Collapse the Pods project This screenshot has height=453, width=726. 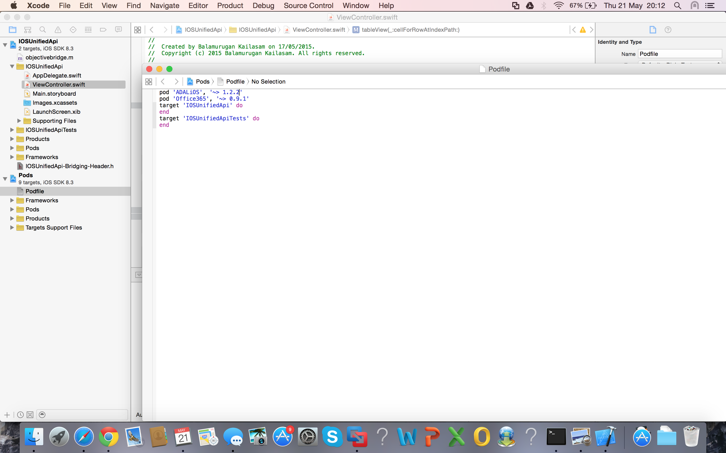point(5,179)
